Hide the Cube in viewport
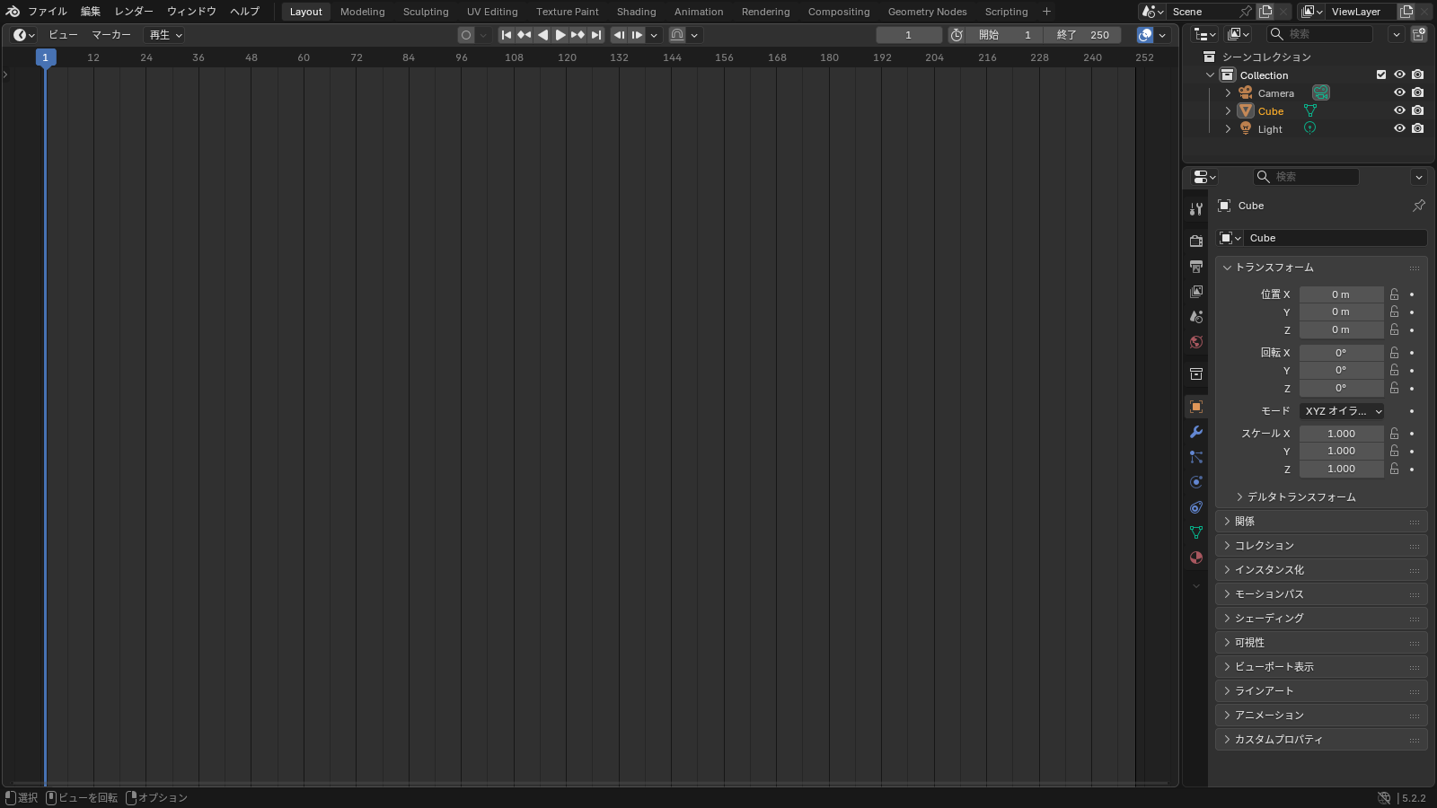Viewport: 1437px width, 808px height. tap(1399, 110)
